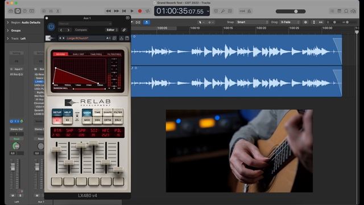Switch to the TIME/FREQ display tab

(96, 54)
